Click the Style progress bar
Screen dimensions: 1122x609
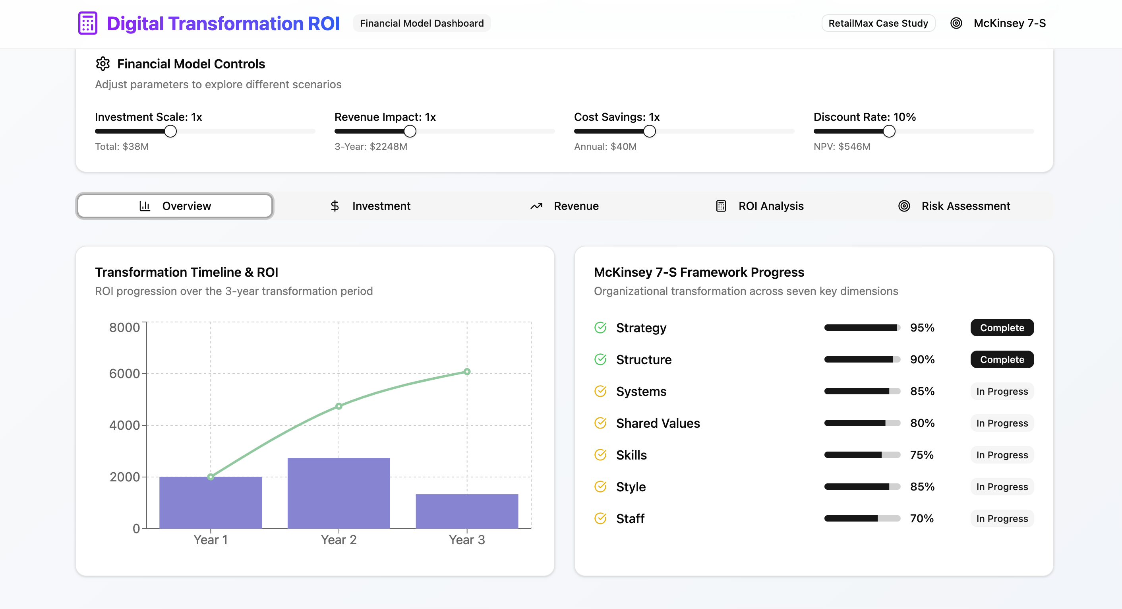tap(862, 487)
